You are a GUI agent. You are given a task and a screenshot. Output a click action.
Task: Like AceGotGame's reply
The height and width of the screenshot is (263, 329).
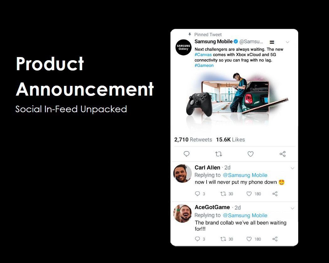[x=249, y=239]
